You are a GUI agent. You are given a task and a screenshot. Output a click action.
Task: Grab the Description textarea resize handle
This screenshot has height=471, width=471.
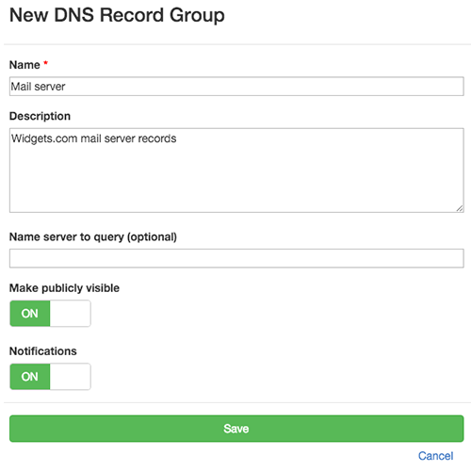click(x=460, y=208)
